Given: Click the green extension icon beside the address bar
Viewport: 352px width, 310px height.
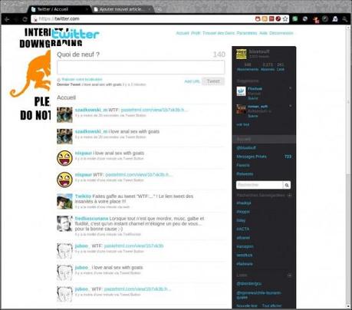Looking at the screenshot, I should 294,18.
